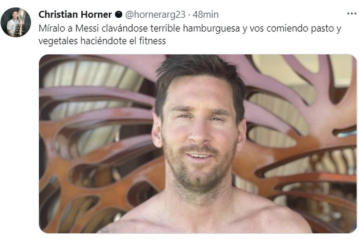
Task: Select the first line of tweet text
Action: pyautogui.click(x=190, y=28)
